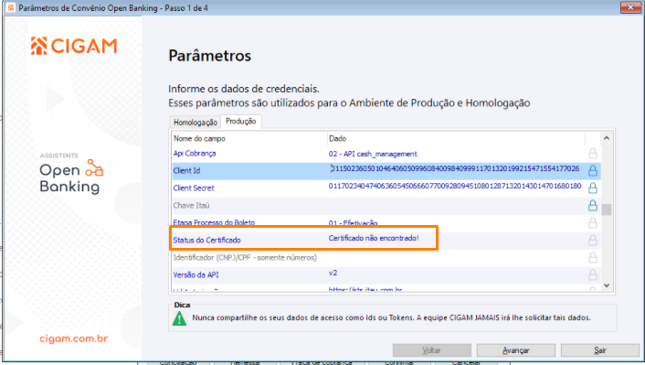
Task: Click the 'v2' API version value
Action: click(x=333, y=273)
